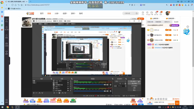Increase transition duration with up arrow

[125, 85]
